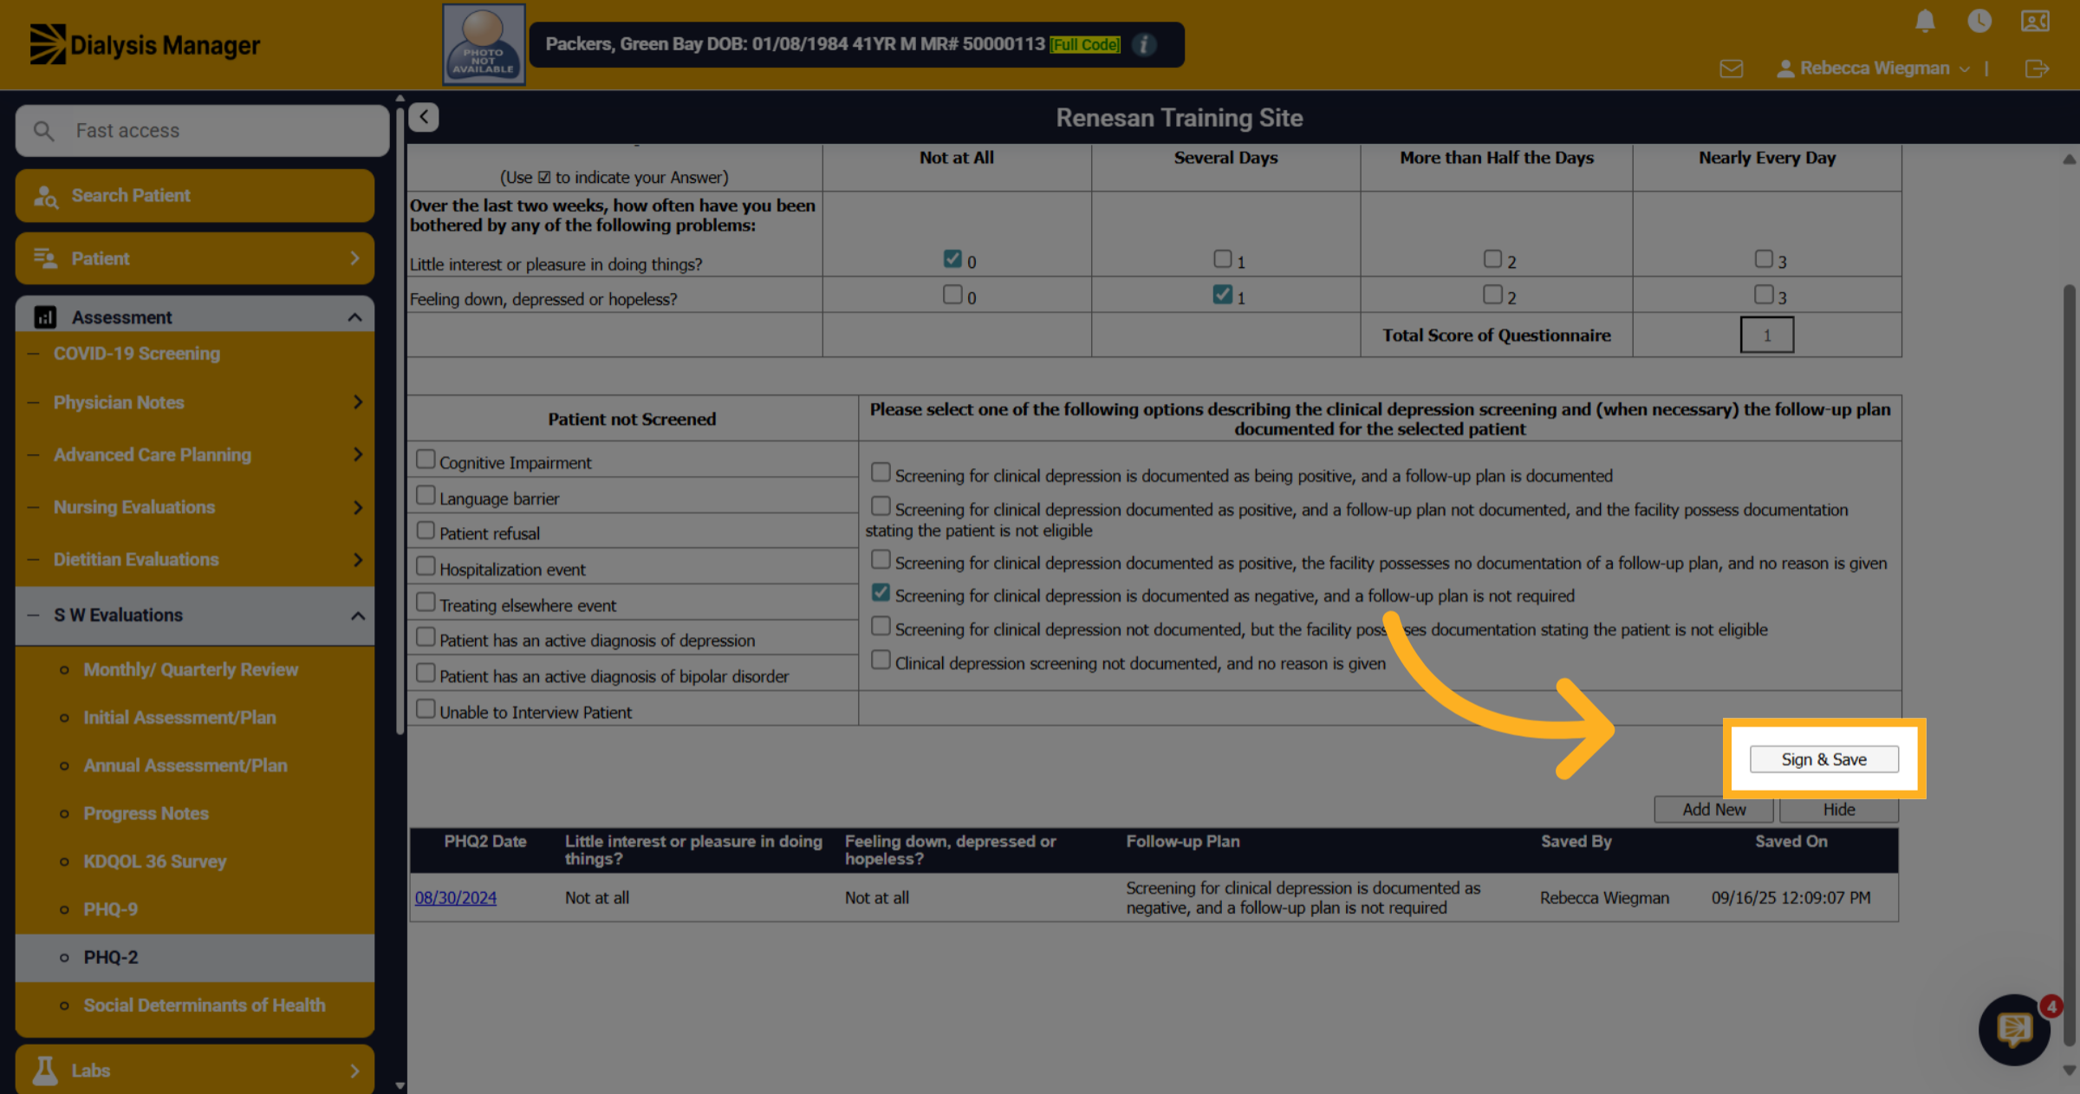
Task: Collapse sidebar with the back chevron button
Action: coord(424,117)
